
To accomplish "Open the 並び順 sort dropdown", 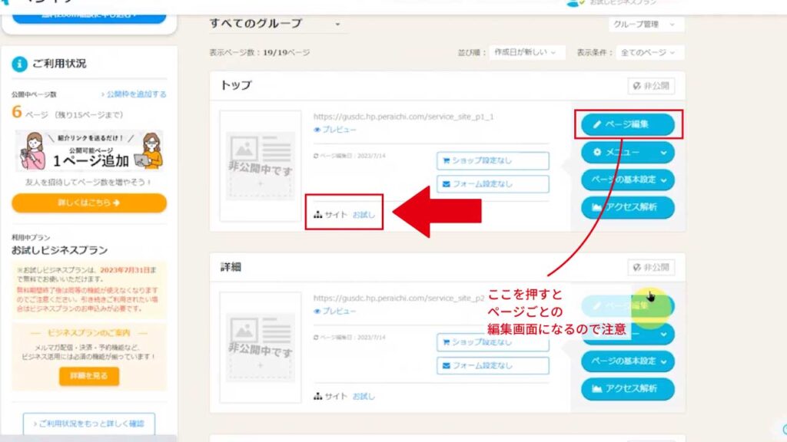I will (527, 52).
